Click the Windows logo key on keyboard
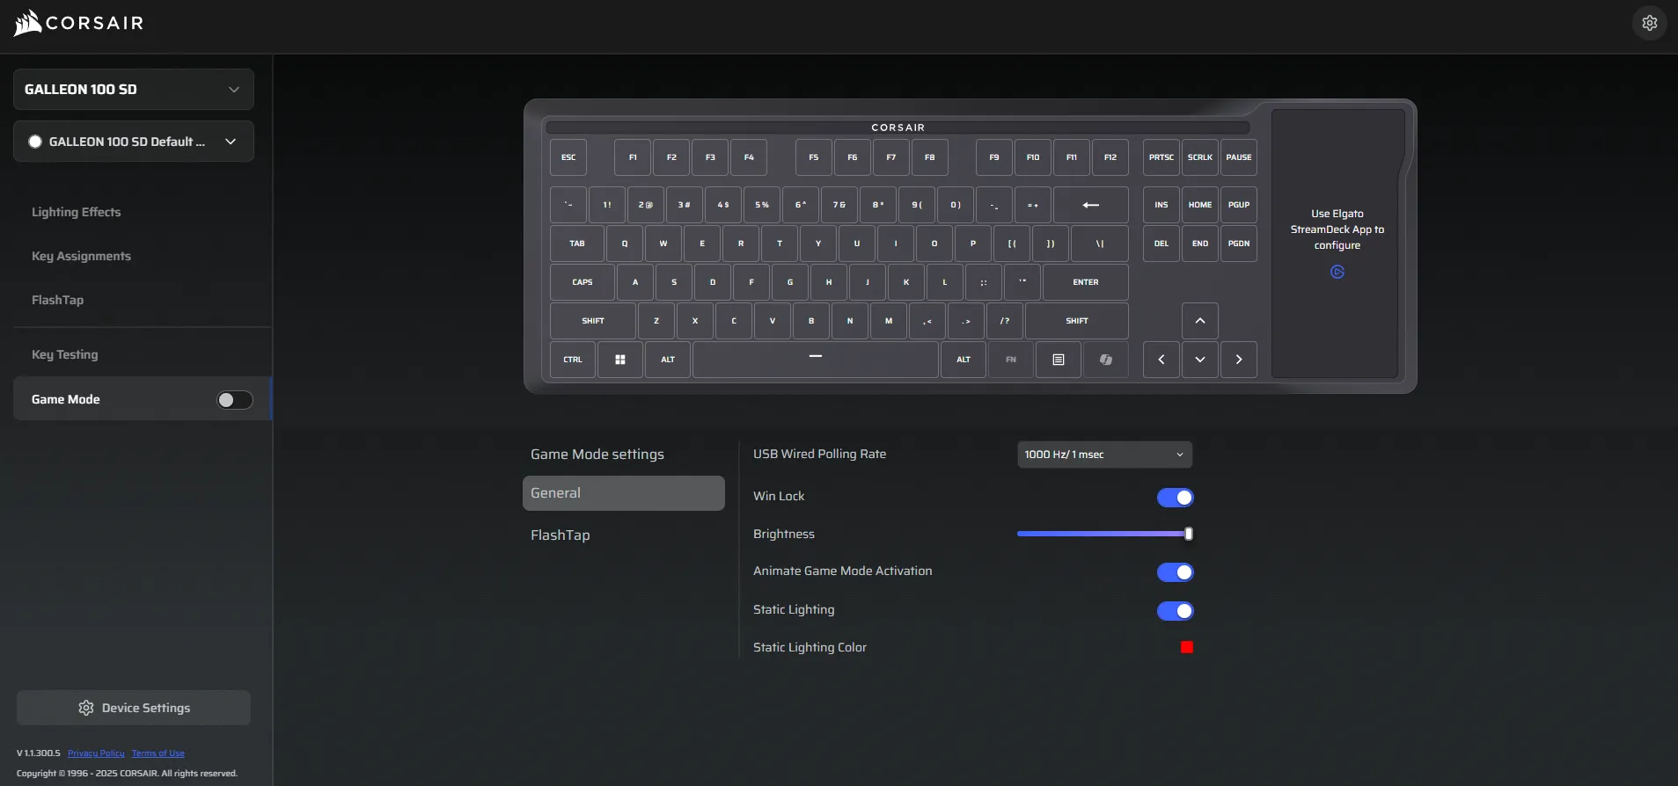1678x786 pixels. click(x=620, y=360)
